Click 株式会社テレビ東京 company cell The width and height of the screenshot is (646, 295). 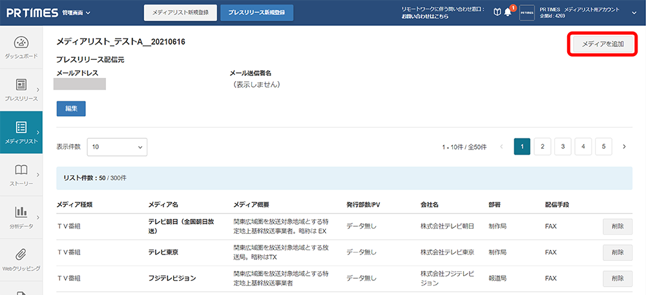point(448,252)
